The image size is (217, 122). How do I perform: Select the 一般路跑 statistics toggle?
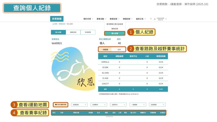coord(105,50)
